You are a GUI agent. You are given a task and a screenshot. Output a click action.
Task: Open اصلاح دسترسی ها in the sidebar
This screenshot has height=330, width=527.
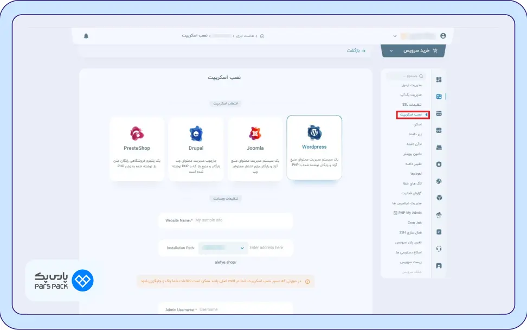point(409,252)
